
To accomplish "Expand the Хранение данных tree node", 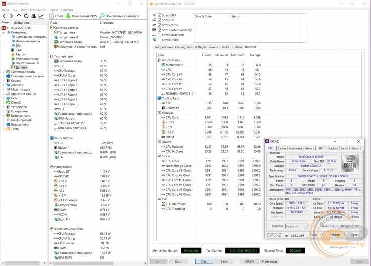I will pos(4,94).
